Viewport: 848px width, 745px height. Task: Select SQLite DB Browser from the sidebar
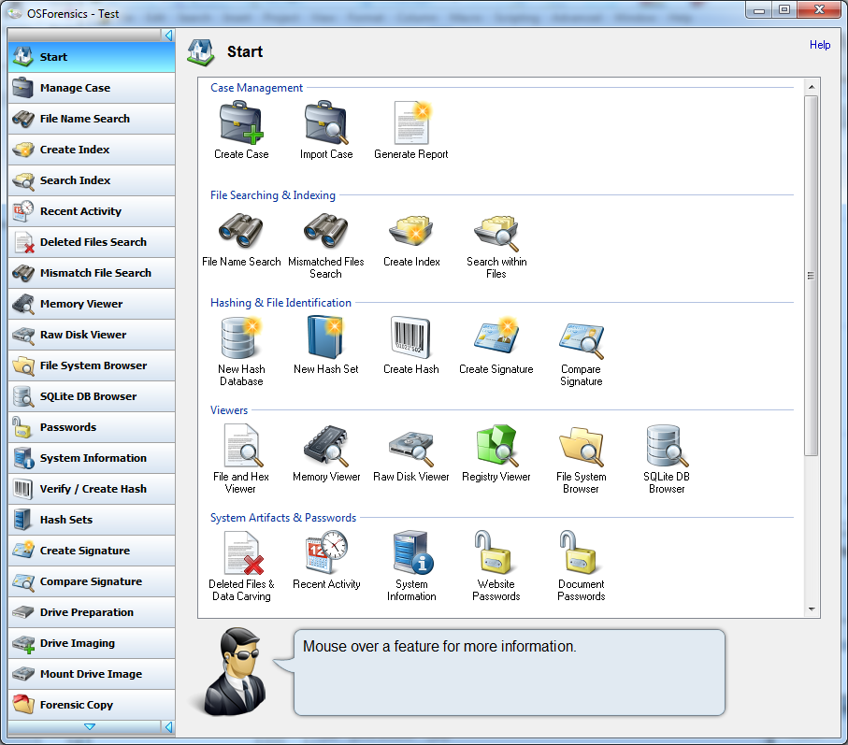click(x=91, y=396)
